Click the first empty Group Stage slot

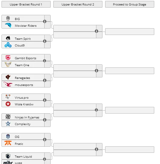pyautogui.click(x=130, y=32)
